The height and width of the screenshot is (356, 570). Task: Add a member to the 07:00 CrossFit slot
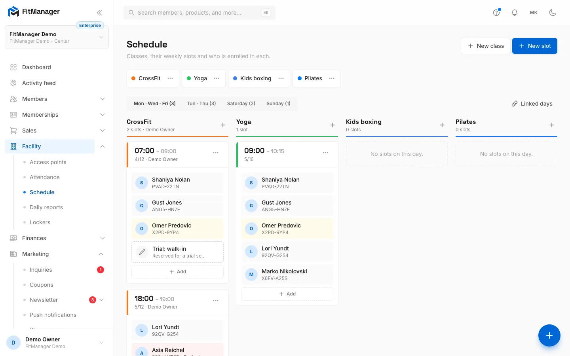(x=177, y=272)
